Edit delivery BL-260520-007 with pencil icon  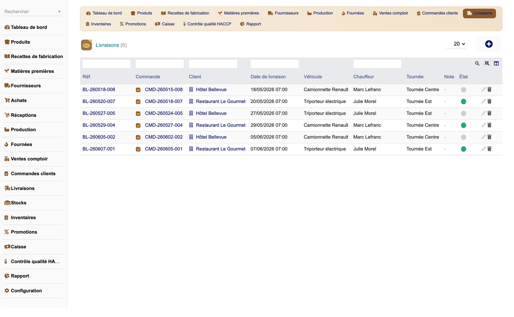click(483, 101)
